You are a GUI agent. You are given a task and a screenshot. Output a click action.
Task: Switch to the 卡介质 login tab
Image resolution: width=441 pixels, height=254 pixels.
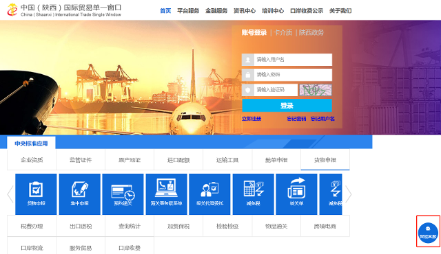[x=283, y=32]
